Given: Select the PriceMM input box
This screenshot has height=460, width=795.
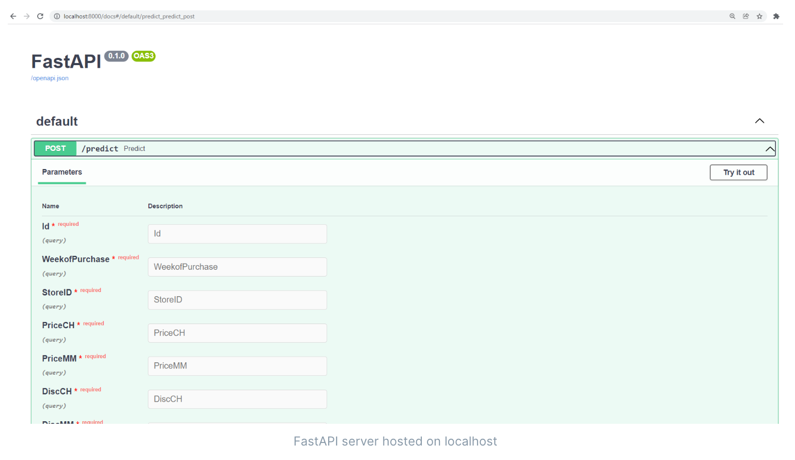Looking at the screenshot, I should pyautogui.click(x=237, y=366).
